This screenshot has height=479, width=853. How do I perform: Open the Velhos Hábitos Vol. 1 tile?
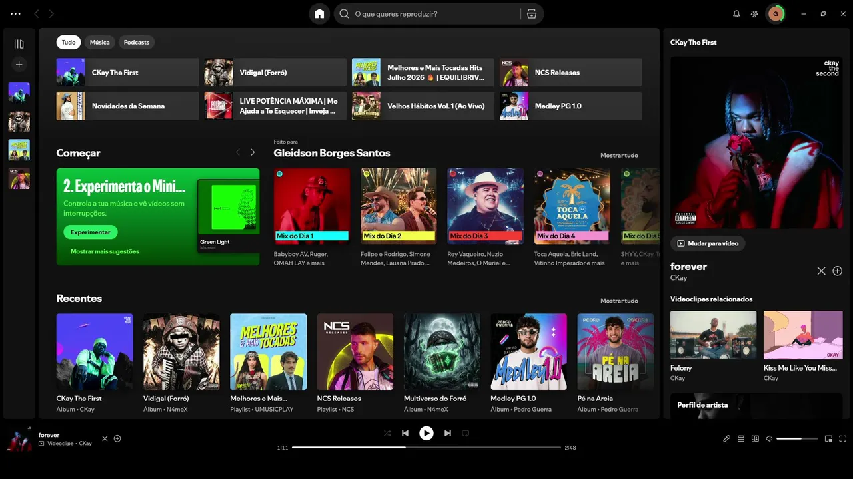point(423,106)
